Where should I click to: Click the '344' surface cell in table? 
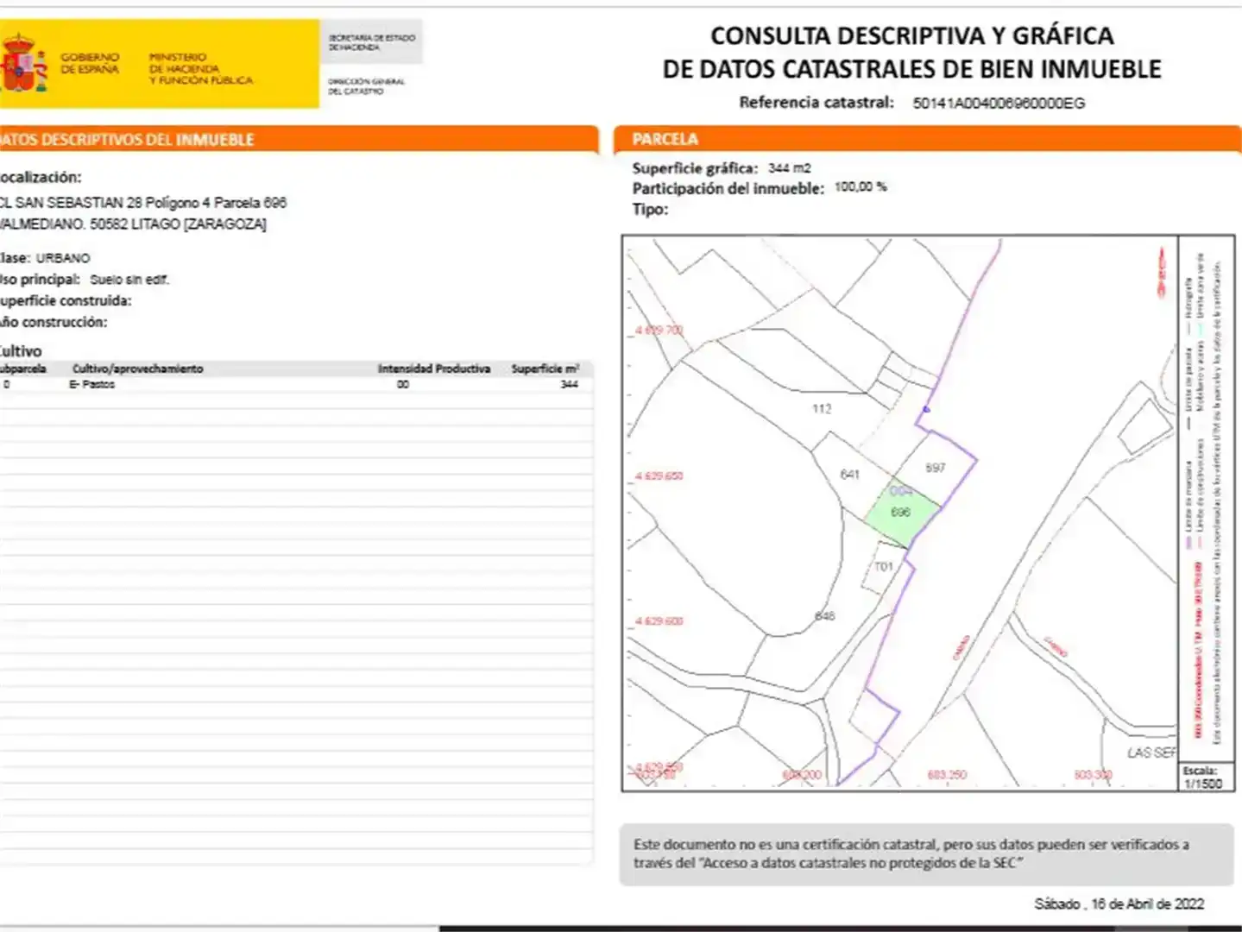pyautogui.click(x=569, y=384)
